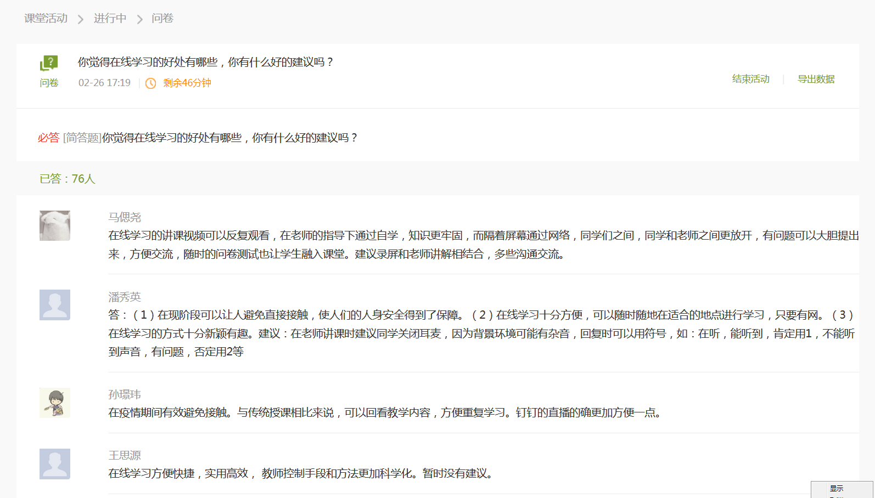The image size is (875, 498).
Task: Click 王思源's default avatar icon
Action: pos(55,464)
